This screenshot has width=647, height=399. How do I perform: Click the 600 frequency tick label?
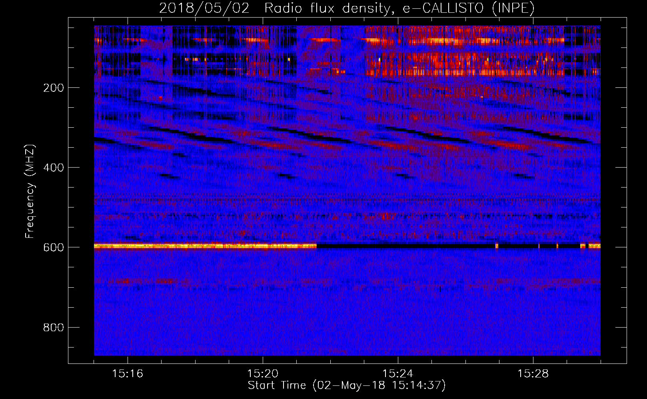53,247
